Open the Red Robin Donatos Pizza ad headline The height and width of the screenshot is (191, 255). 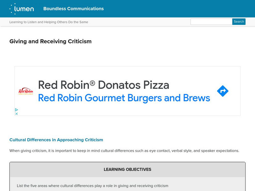[x=104, y=85]
